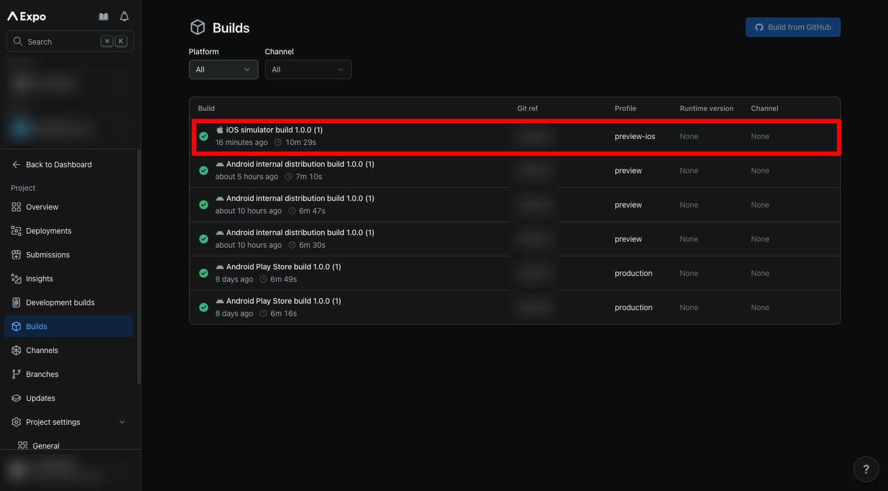Click the Branches git icon in sidebar
Screen dimensions: 888x491
coord(16,374)
